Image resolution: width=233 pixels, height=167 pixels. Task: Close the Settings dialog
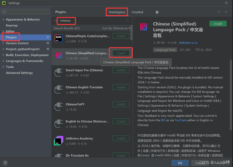[226, 3]
